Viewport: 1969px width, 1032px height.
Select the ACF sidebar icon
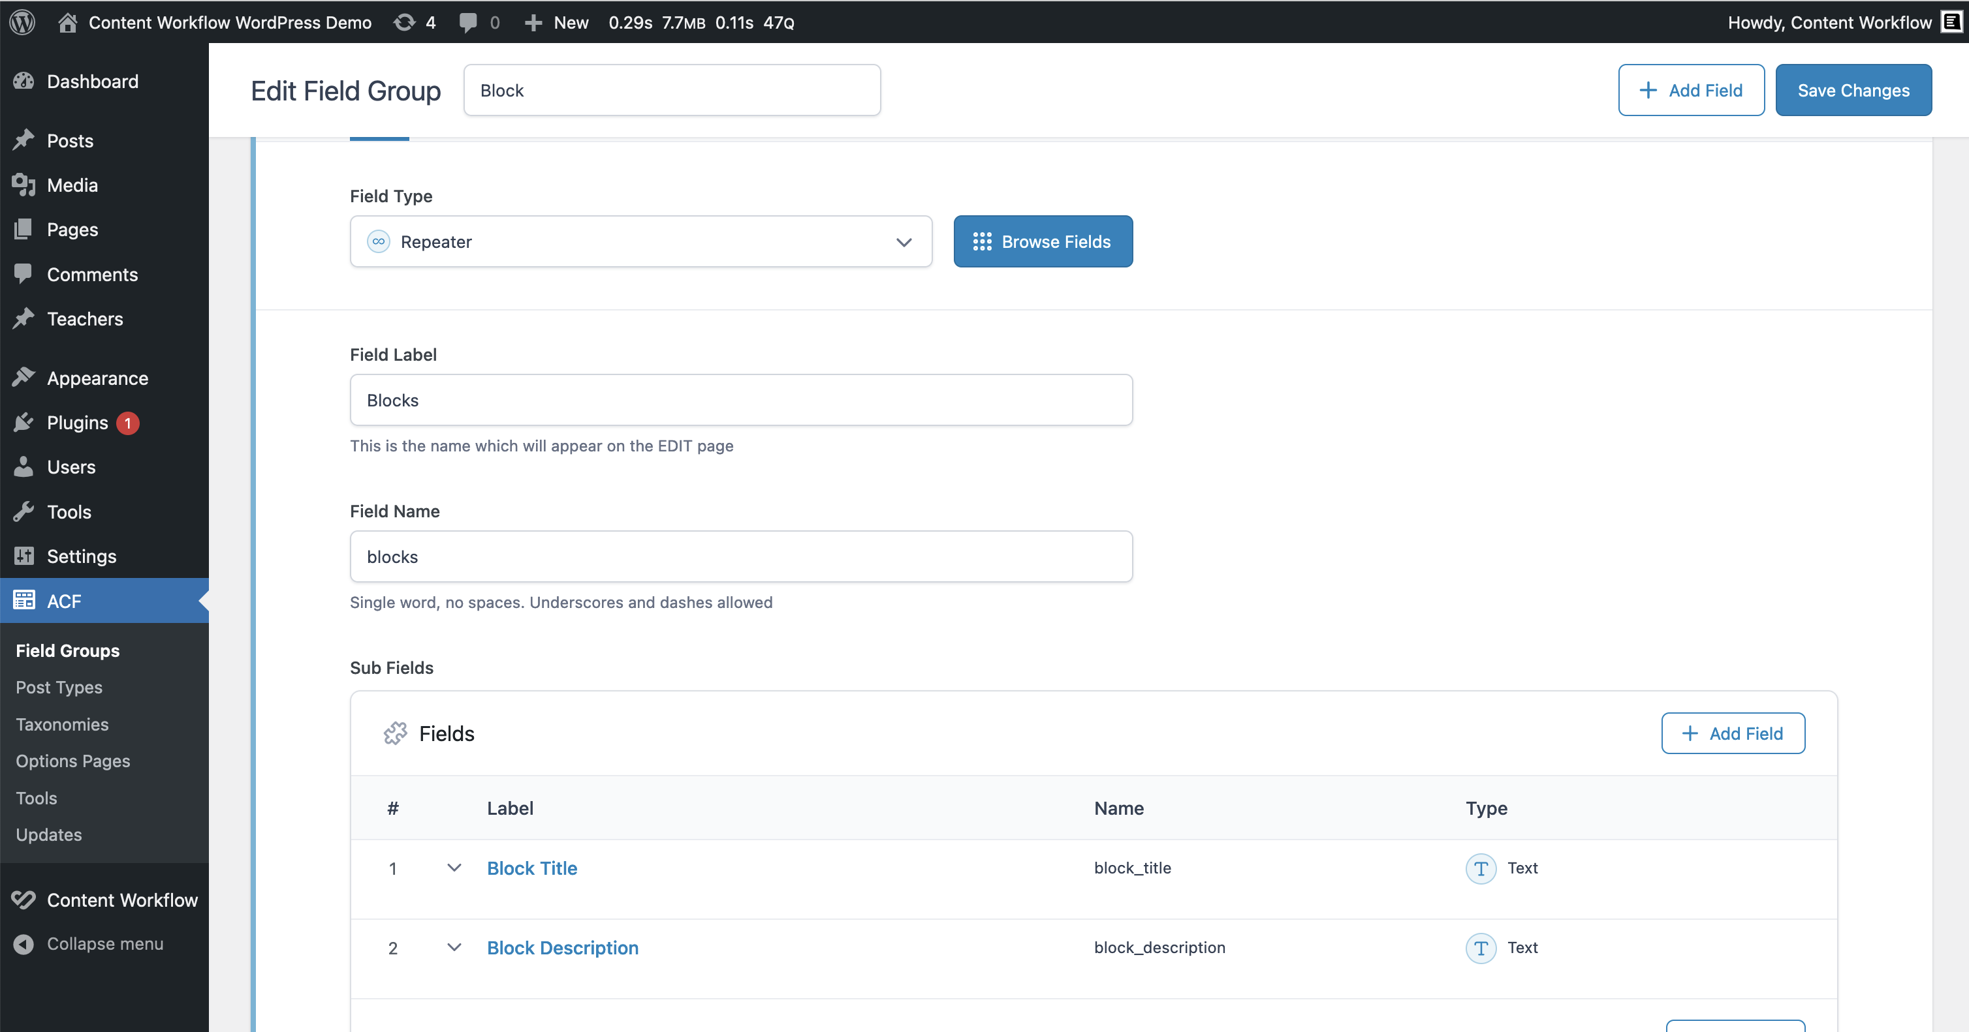[24, 600]
